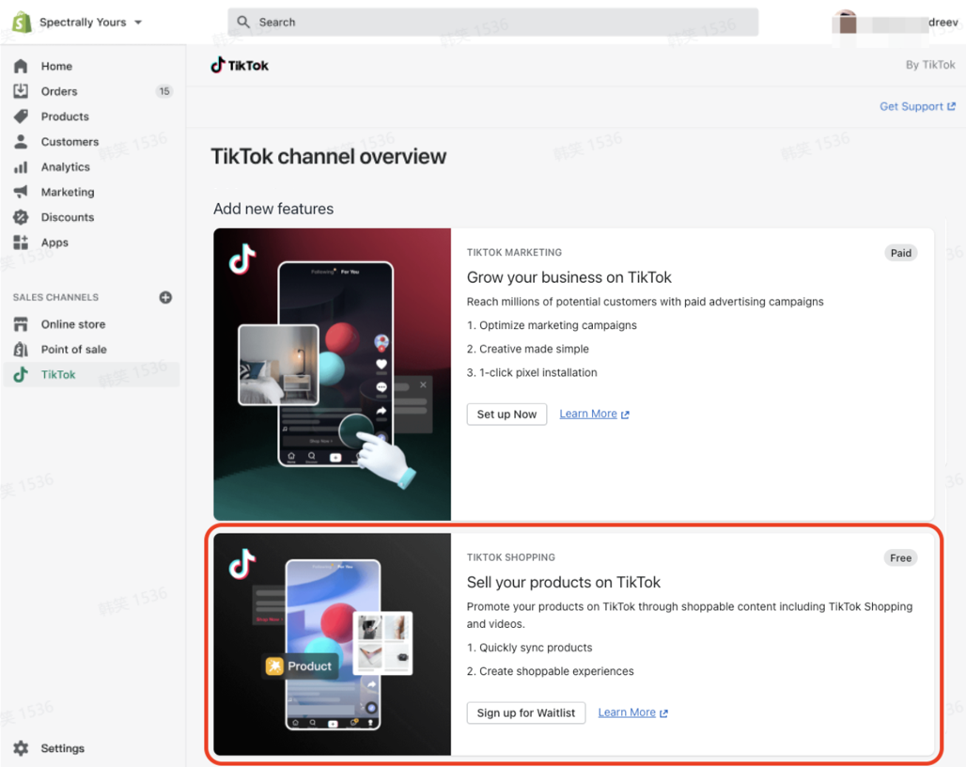The height and width of the screenshot is (767, 966).
Task: Open Point of sale channel
Action: [x=74, y=350]
